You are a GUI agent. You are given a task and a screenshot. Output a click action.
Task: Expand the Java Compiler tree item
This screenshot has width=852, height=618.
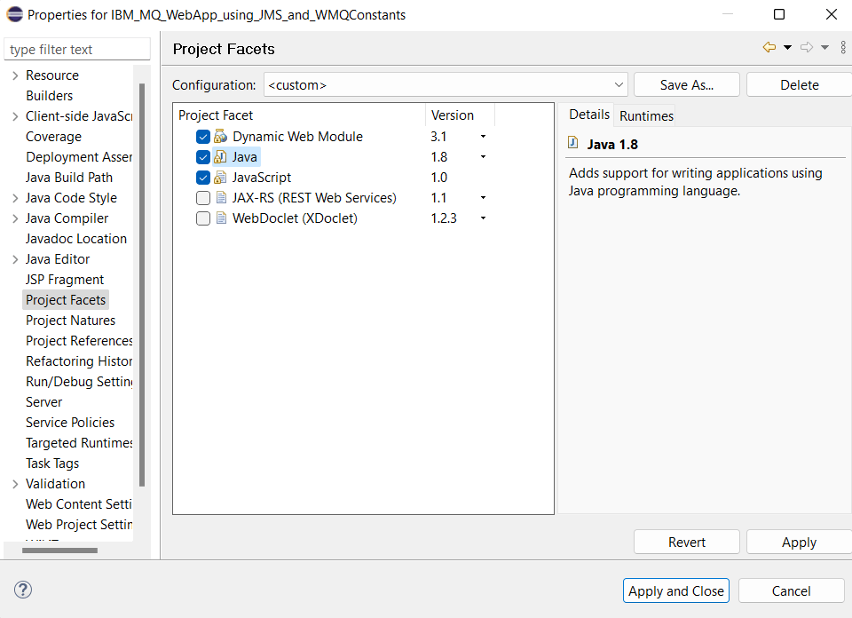[14, 218]
